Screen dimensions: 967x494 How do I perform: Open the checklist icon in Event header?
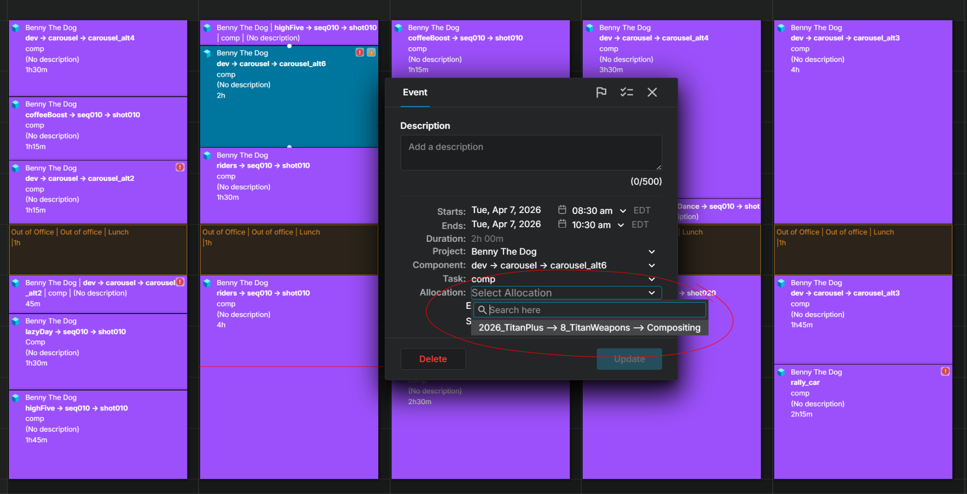pos(627,92)
